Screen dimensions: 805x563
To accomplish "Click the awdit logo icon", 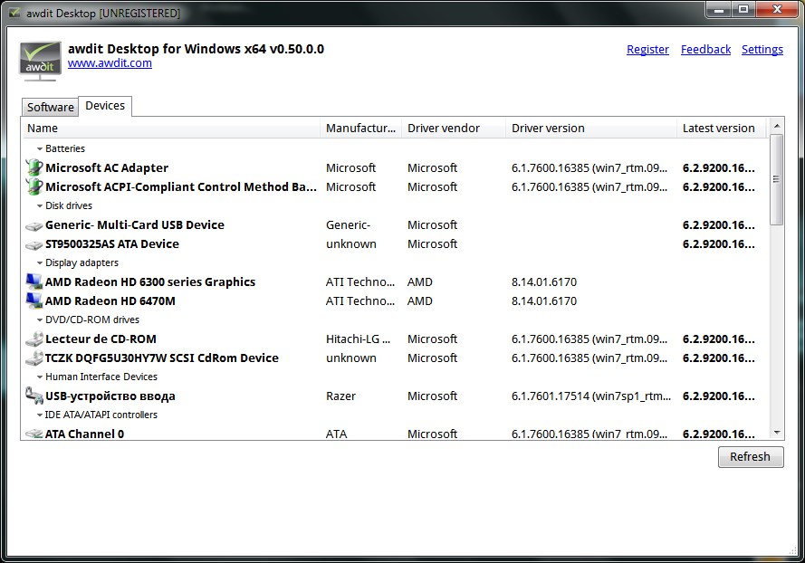I will [41, 60].
